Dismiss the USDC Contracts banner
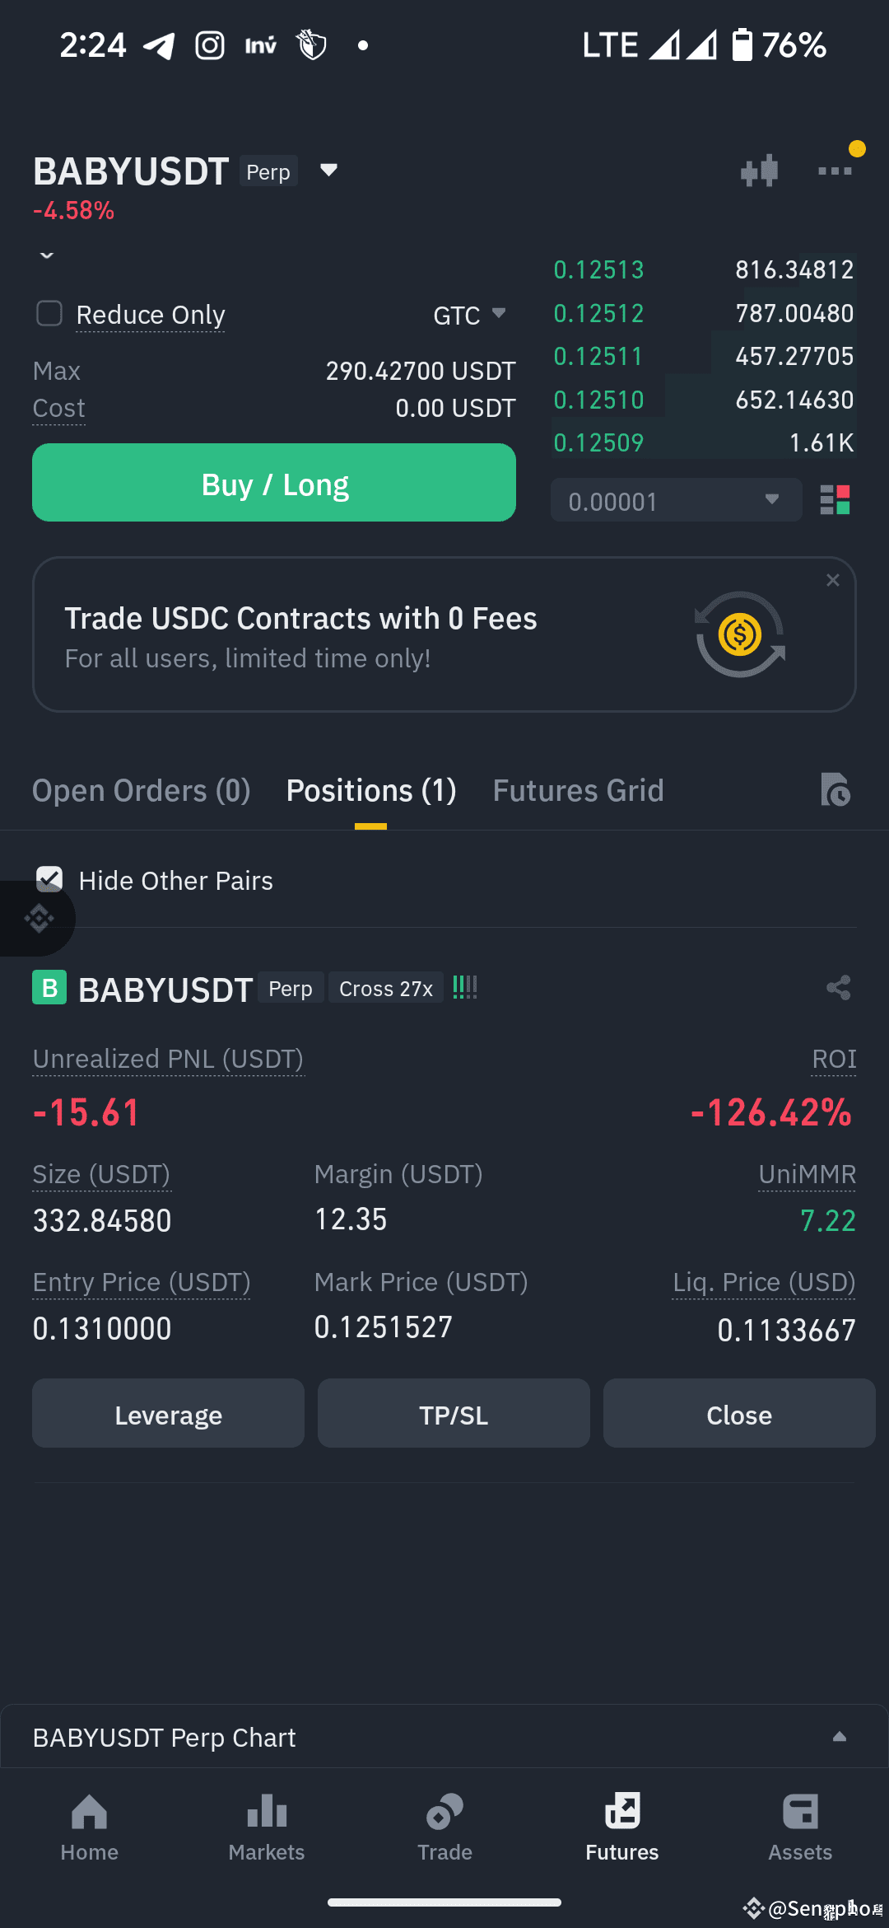Screen dimensions: 889x1928 point(833,580)
